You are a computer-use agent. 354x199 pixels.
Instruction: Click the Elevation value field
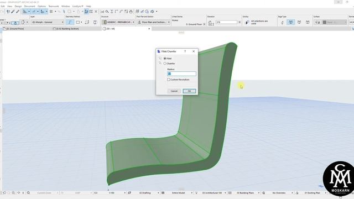coord(226,22)
